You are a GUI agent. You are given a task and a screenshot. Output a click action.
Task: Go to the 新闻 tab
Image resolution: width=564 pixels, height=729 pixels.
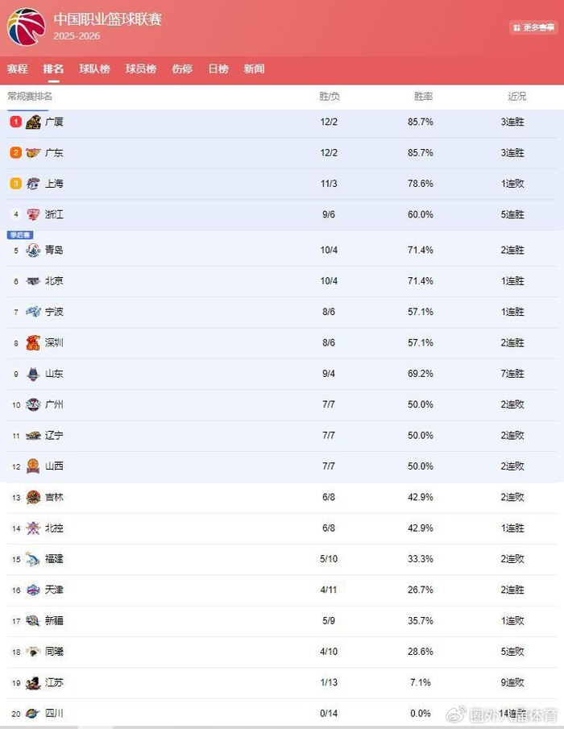[x=254, y=69]
